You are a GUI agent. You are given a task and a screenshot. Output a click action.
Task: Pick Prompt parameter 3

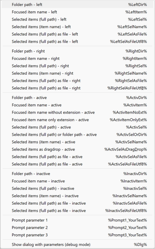77,235
